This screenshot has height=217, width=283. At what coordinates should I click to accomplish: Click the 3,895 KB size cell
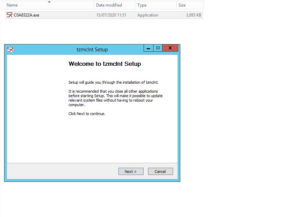[x=193, y=15]
